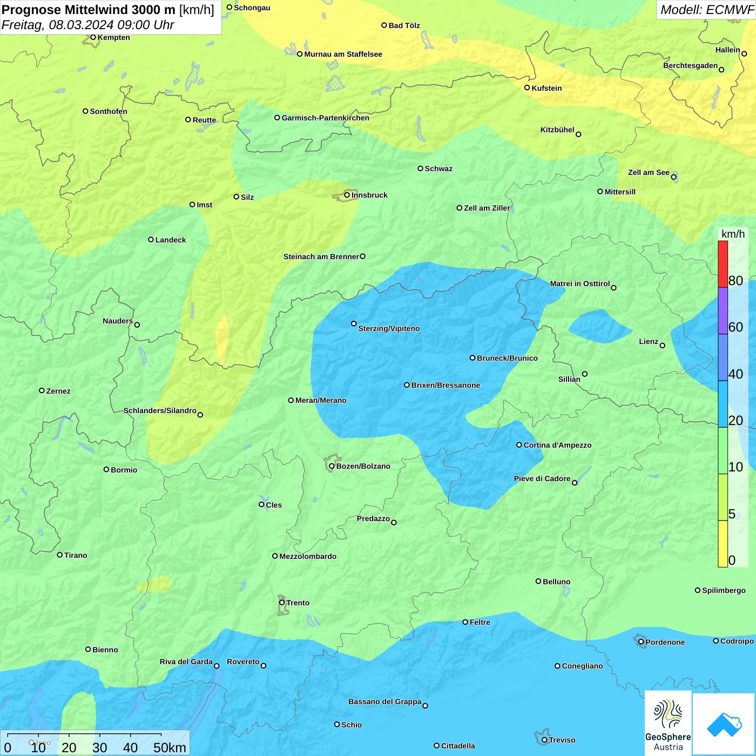This screenshot has width=756, height=756.
Task: Click the 'Steinach am Brenner' label
Action: [321, 256]
